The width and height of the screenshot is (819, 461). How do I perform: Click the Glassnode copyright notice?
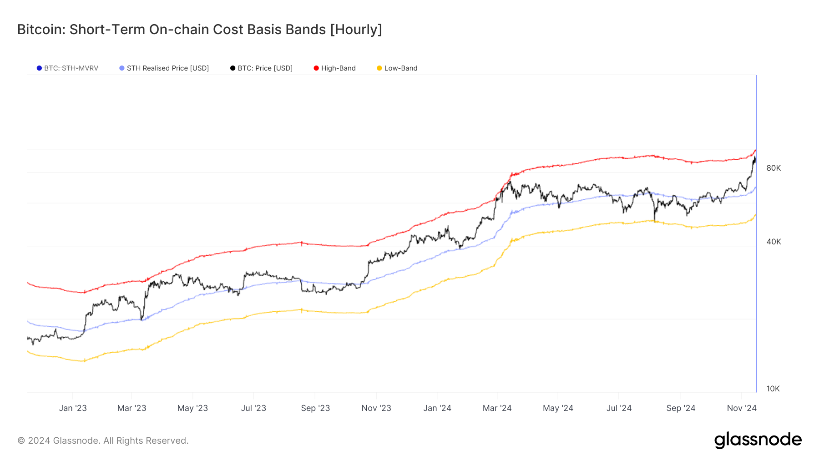point(103,441)
